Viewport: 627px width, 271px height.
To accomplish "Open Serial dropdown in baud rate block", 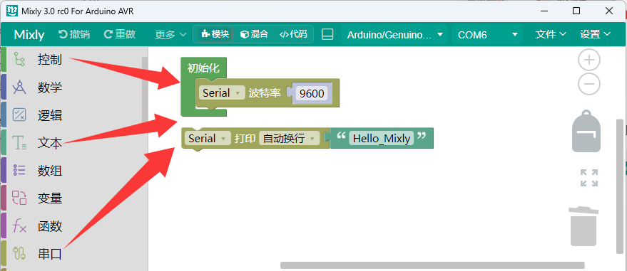I will (x=222, y=93).
